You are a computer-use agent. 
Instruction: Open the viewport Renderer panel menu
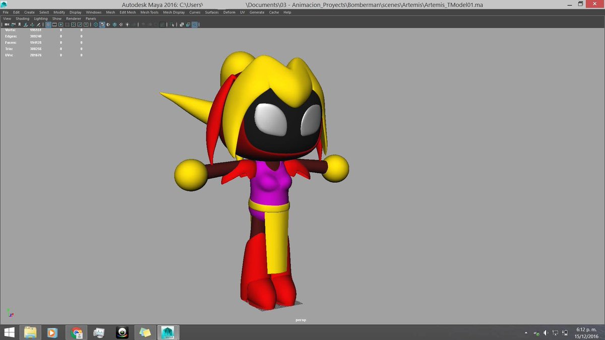click(x=74, y=19)
